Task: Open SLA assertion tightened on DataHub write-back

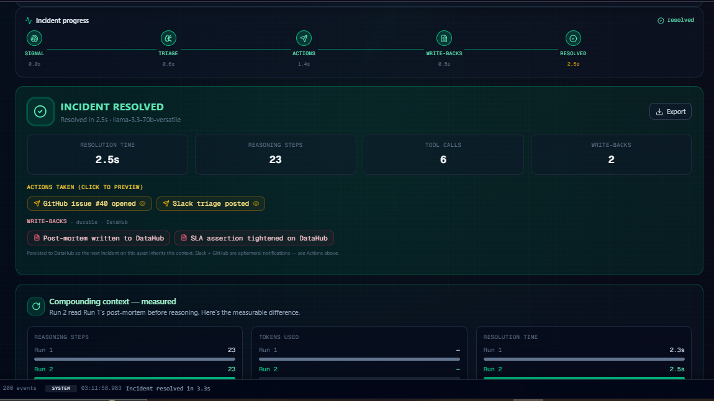Action: (x=254, y=238)
